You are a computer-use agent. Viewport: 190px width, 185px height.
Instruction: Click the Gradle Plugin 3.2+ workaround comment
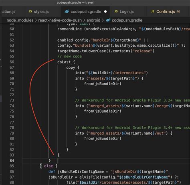point(132,100)
